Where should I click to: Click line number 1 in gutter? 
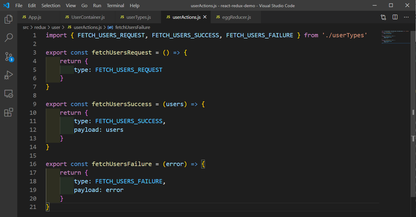pos(35,35)
